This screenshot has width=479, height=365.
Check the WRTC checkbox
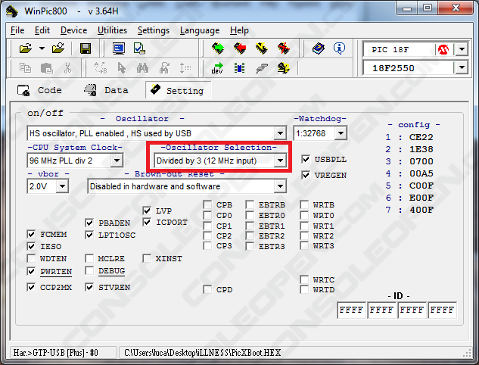(x=304, y=279)
